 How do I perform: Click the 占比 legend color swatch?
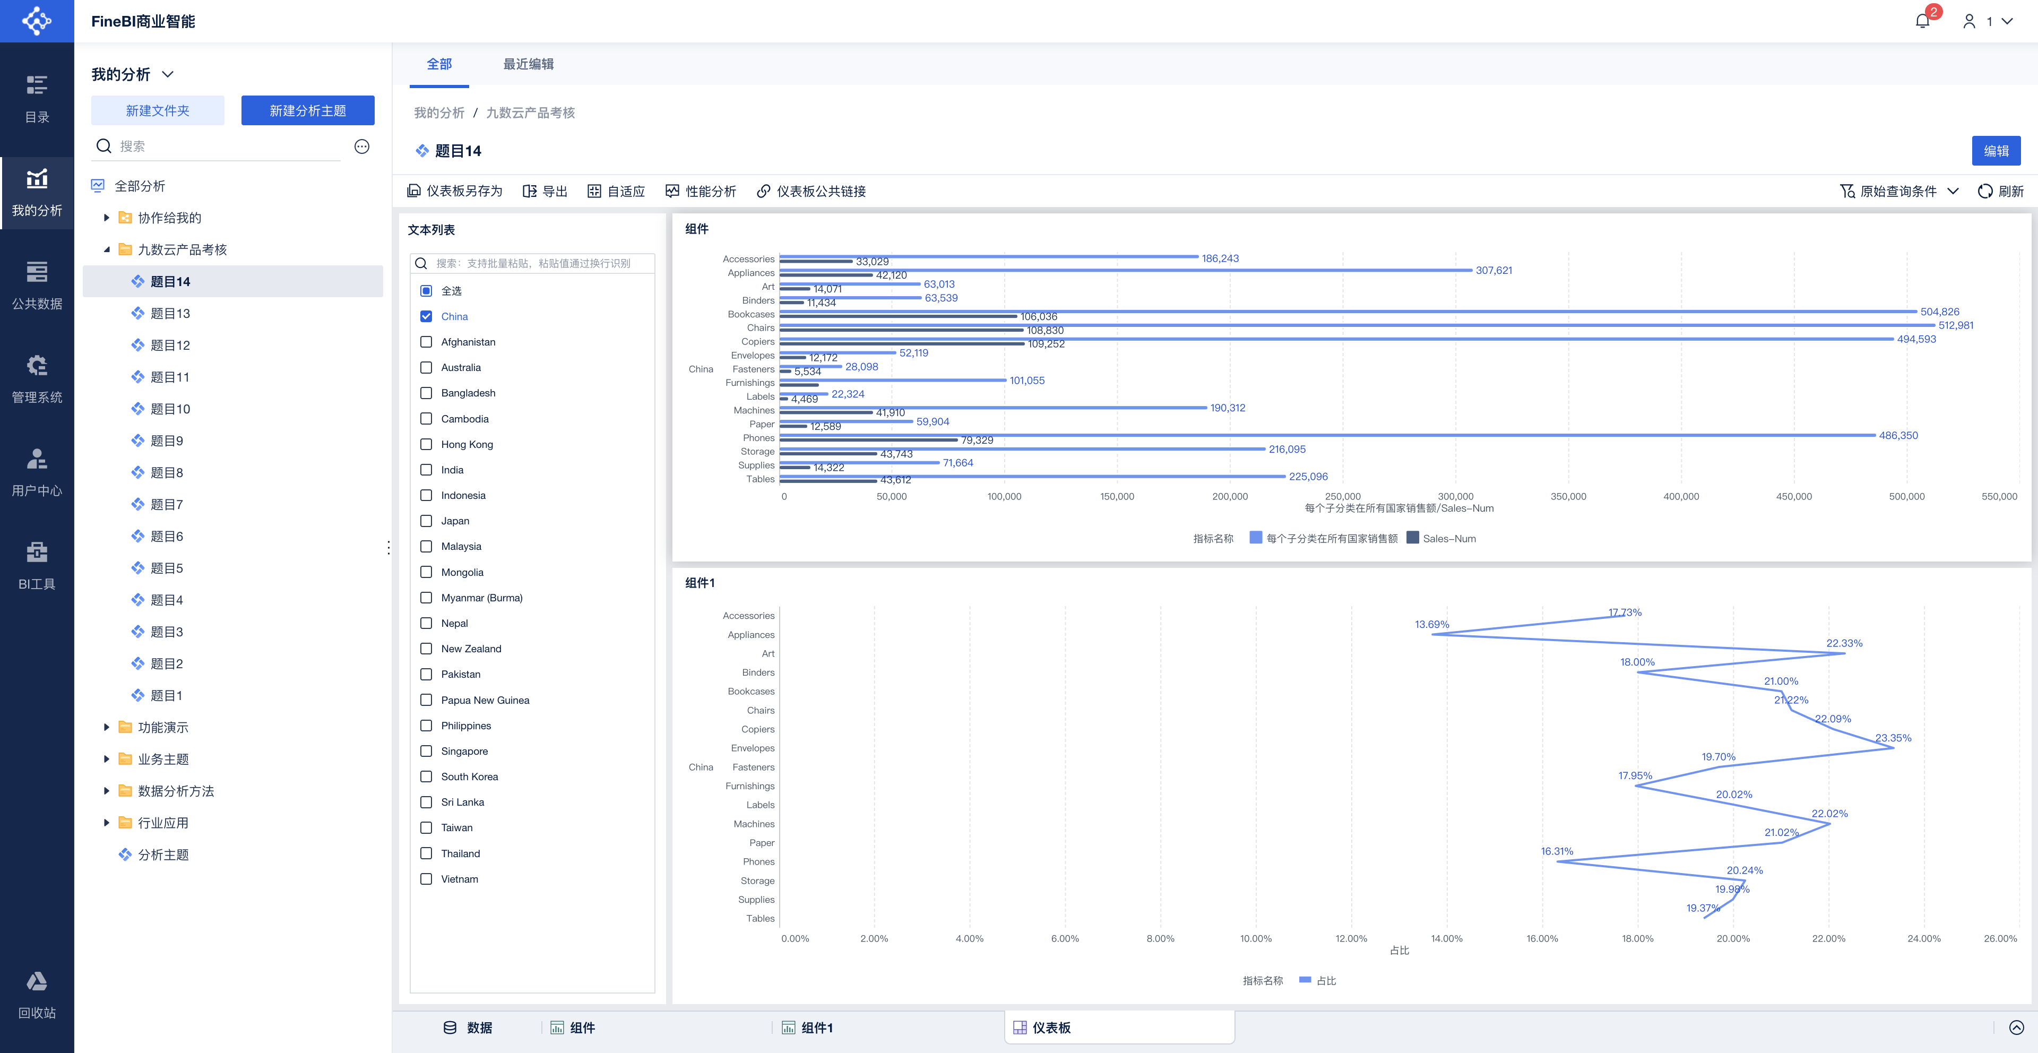click(x=1306, y=980)
